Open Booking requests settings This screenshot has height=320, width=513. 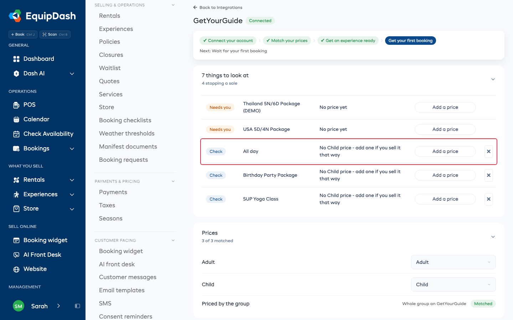[x=123, y=160]
